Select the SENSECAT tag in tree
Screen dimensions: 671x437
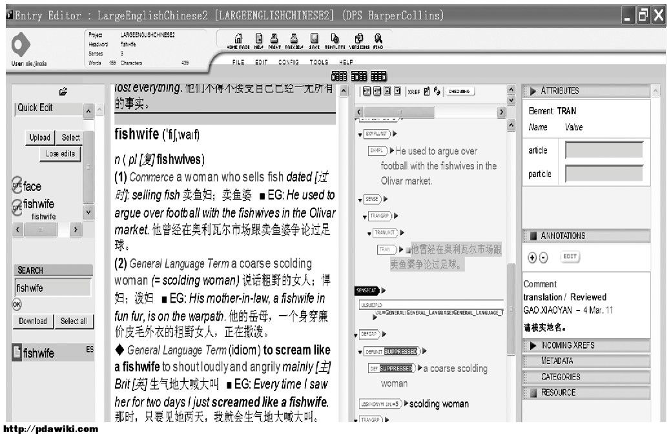(366, 290)
